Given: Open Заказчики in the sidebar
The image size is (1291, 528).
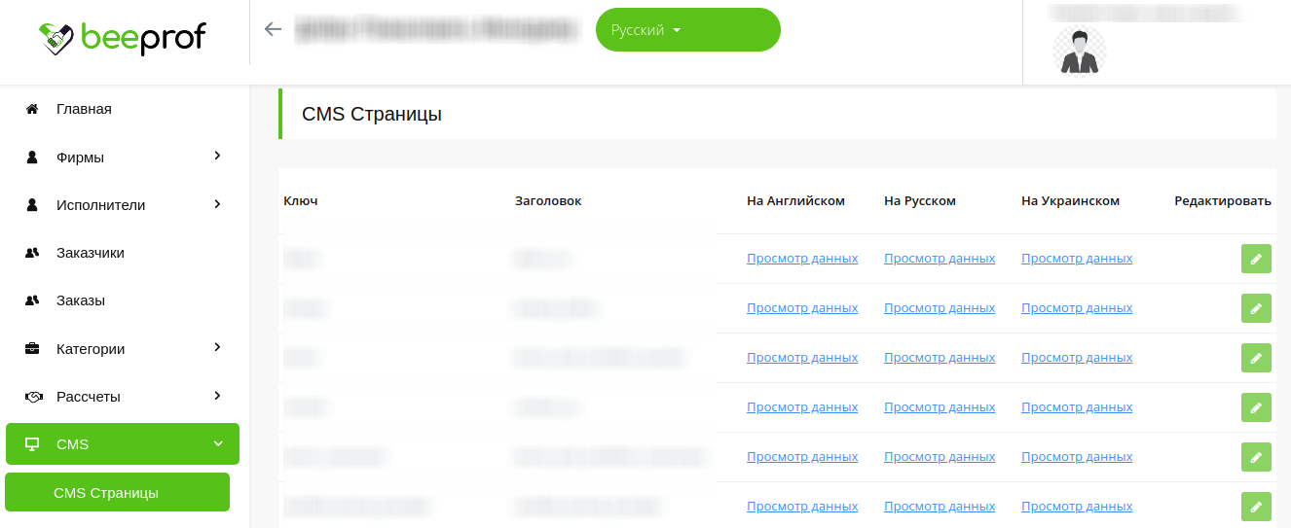Looking at the screenshot, I should click(91, 253).
